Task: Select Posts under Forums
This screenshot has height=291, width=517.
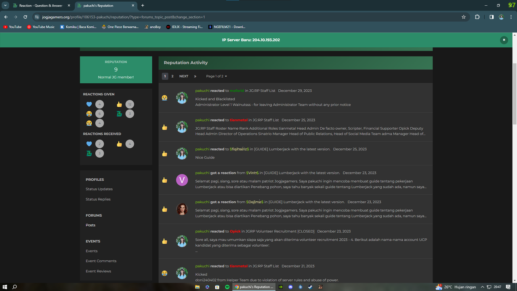Action: click(x=90, y=225)
